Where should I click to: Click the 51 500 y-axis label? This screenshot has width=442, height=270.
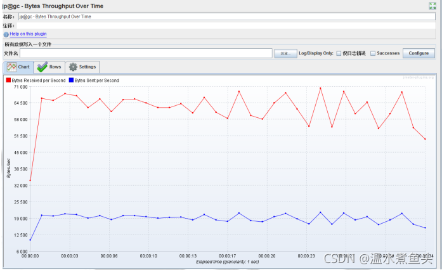point(20,136)
